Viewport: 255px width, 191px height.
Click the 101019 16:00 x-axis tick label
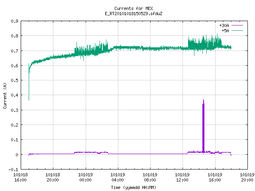click(x=215, y=177)
